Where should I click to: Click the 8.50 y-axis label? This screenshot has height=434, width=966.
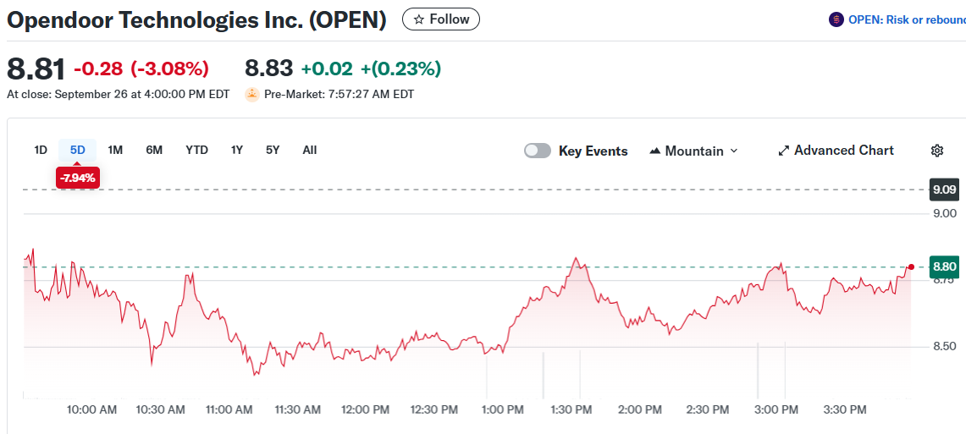tap(945, 347)
